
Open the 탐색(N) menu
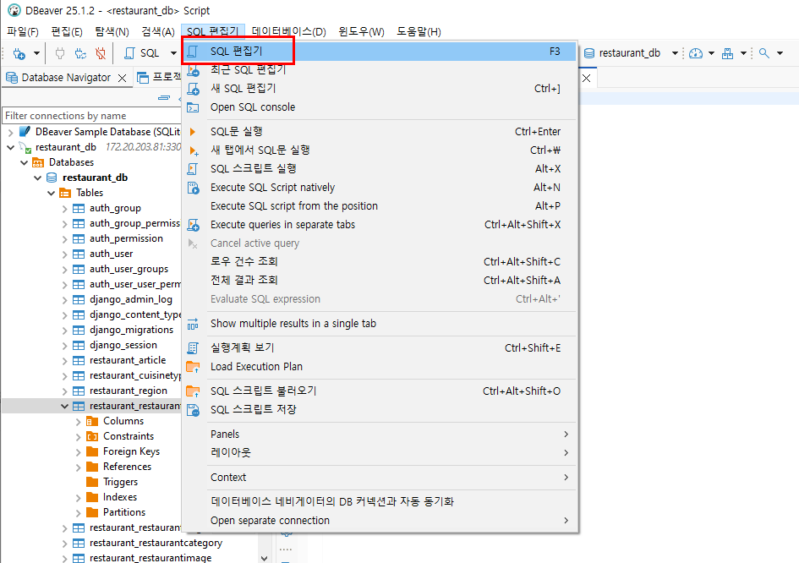pyautogui.click(x=112, y=31)
